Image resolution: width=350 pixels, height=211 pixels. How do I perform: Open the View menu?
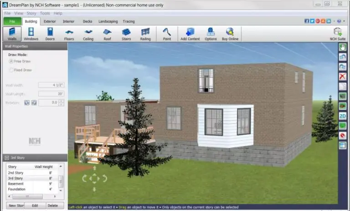[x=19, y=13]
